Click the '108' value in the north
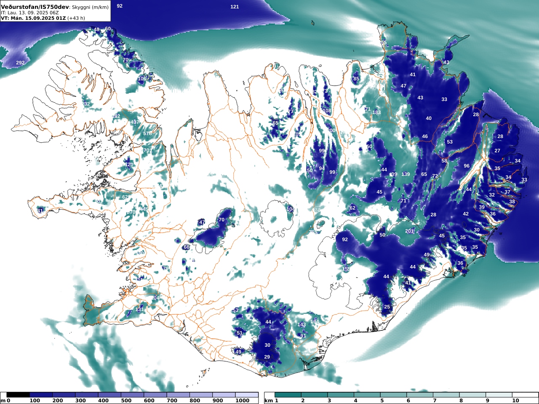This screenshot has width=539, height=404. tap(327, 111)
